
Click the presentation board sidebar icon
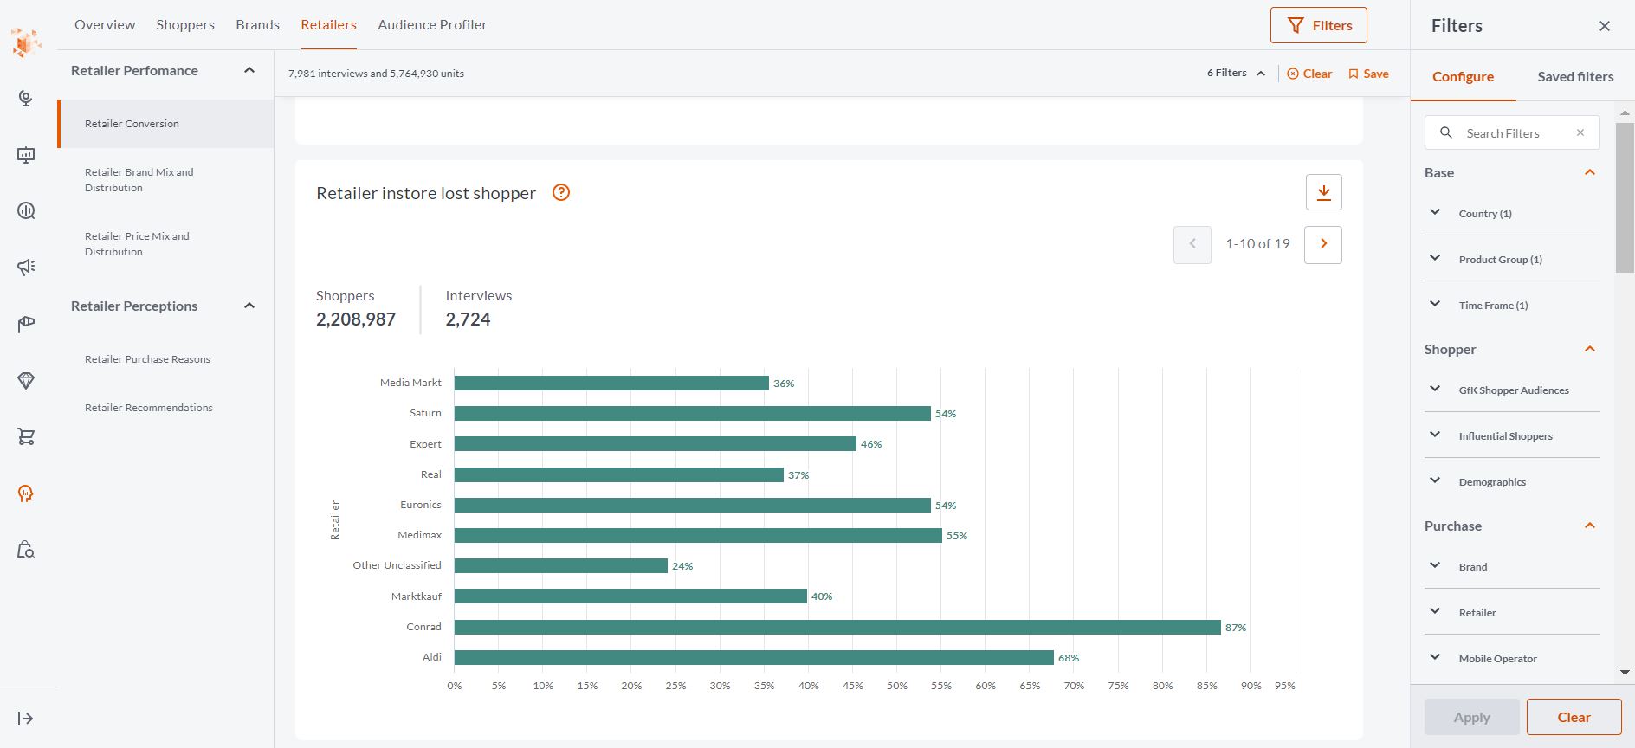(26, 155)
